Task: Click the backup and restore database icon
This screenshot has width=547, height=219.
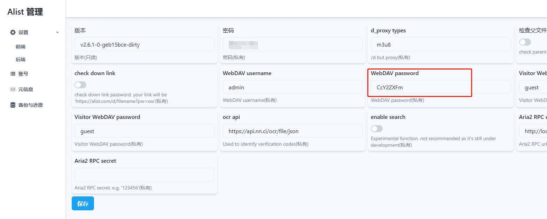Action: pos(13,105)
